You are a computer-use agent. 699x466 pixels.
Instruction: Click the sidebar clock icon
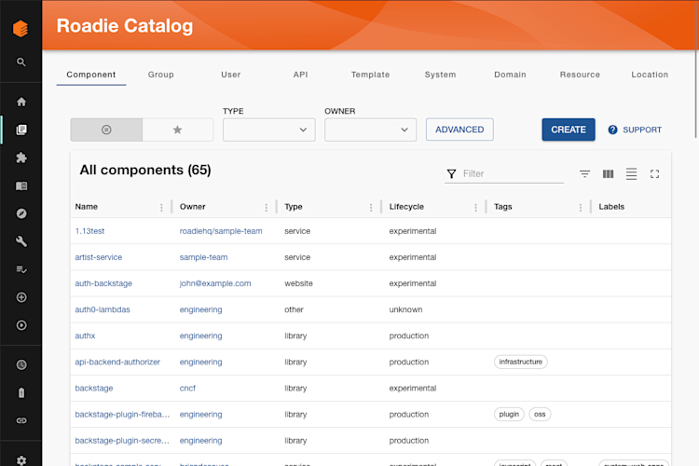tap(21, 364)
